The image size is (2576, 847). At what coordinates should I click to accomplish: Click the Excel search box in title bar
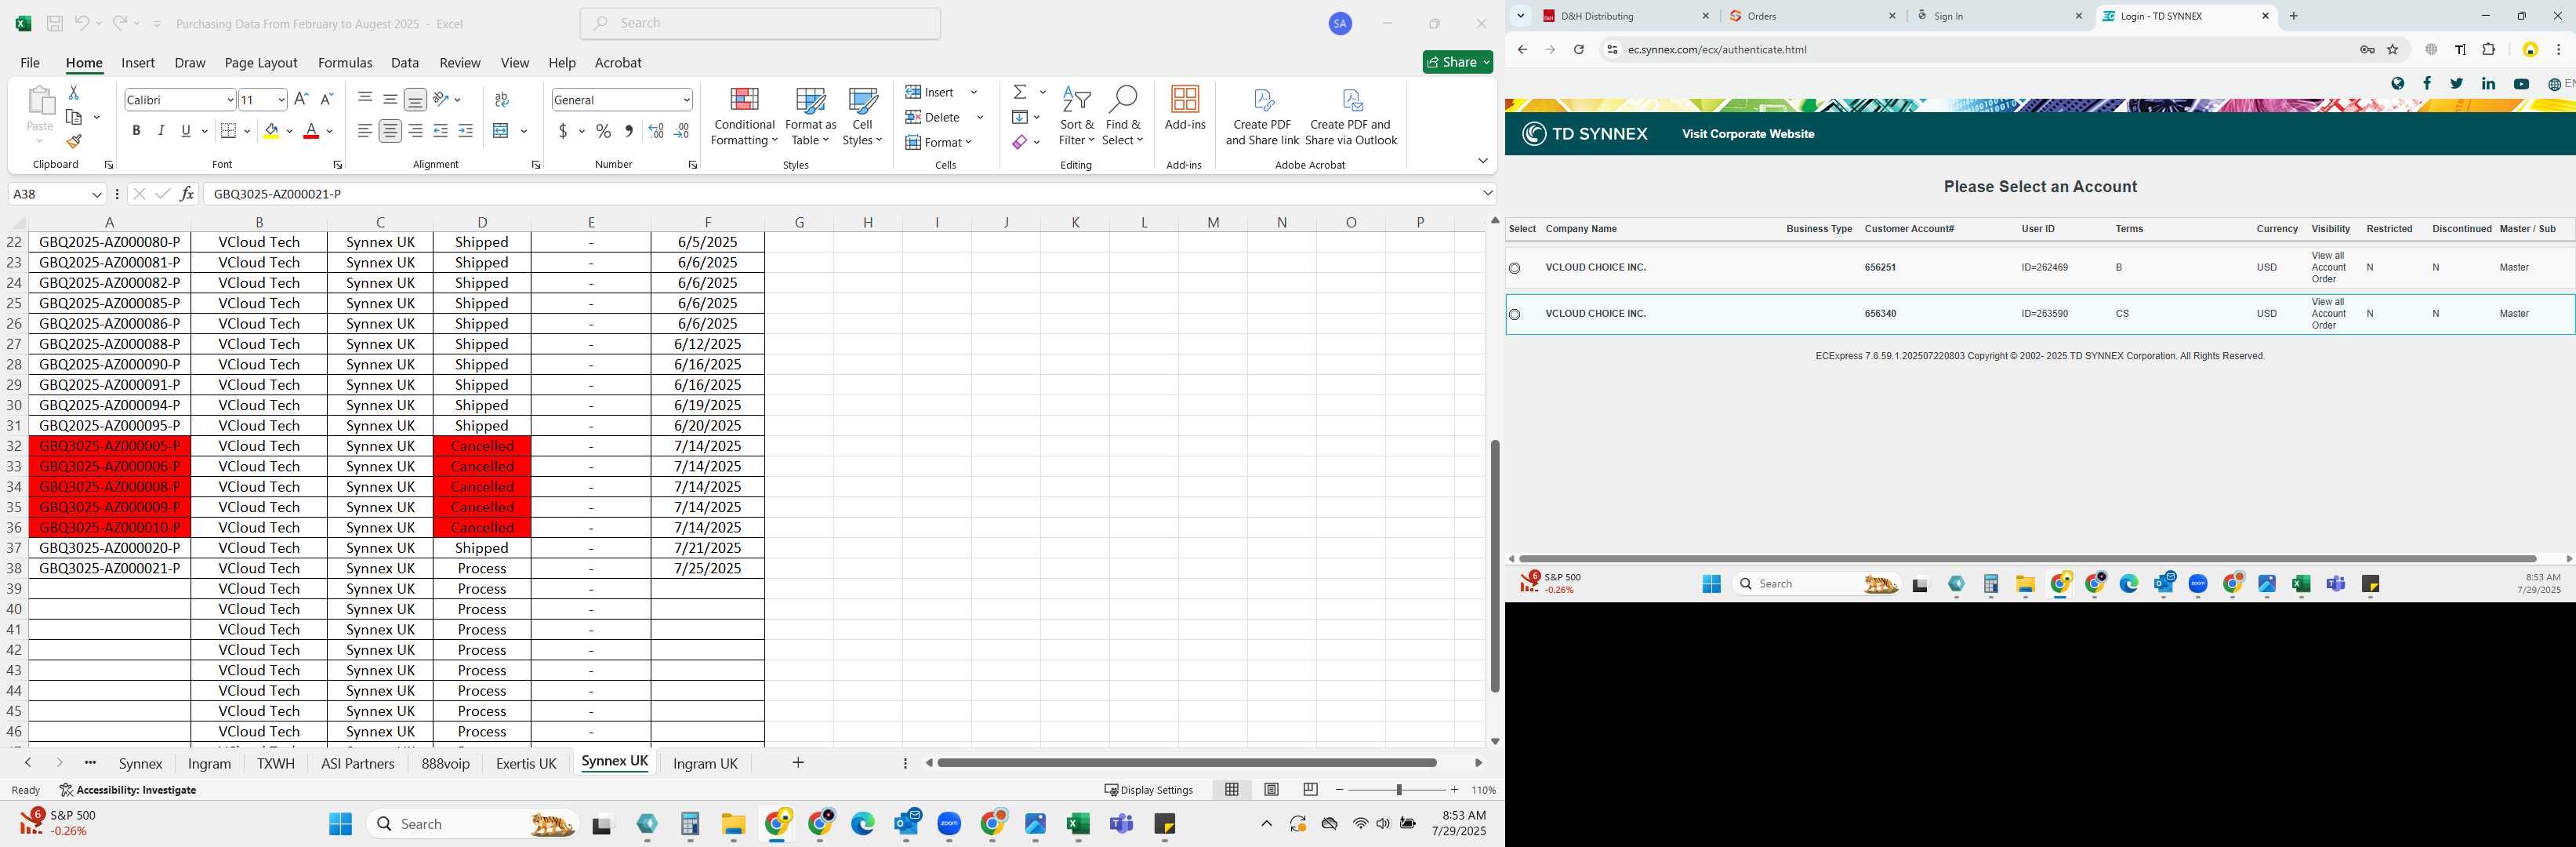[760, 23]
